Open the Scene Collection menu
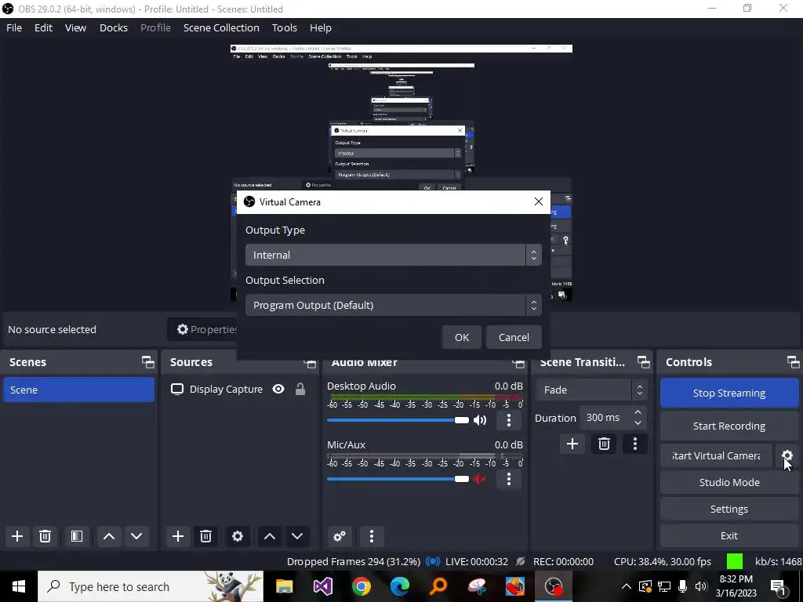803x602 pixels. (x=221, y=27)
